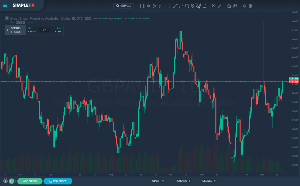This screenshot has width=300, height=186.
Task: Open the zoom-in magnifier tool
Action: [x=214, y=6]
